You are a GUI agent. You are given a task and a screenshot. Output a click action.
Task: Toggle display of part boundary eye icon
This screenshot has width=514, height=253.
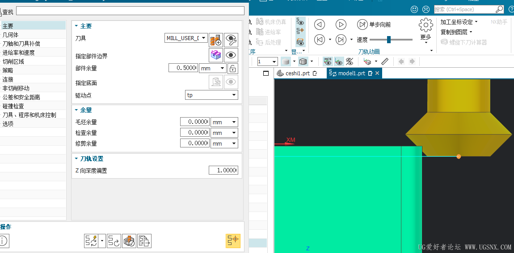point(231,55)
